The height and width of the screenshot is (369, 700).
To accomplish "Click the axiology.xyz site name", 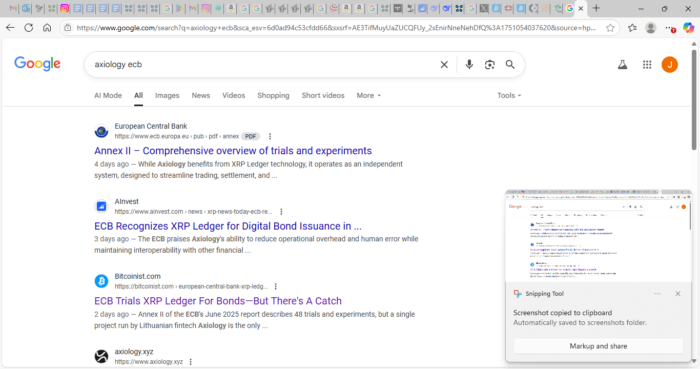I will pos(134,352).
